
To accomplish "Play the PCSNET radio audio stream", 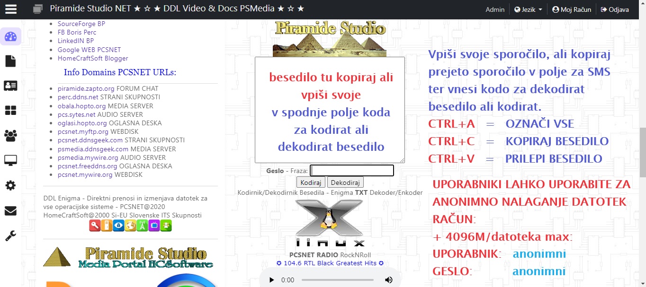I will pyautogui.click(x=271, y=280).
